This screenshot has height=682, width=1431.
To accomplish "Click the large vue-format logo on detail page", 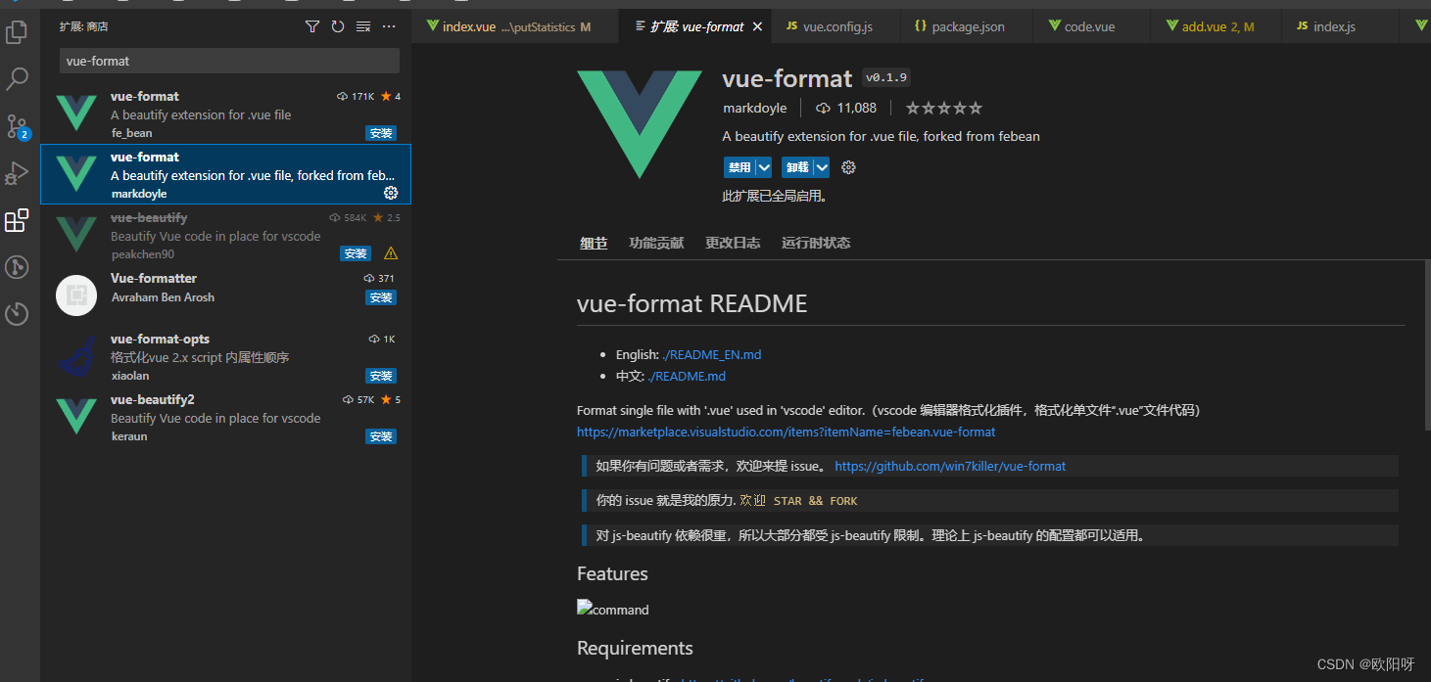I will point(641,124).
